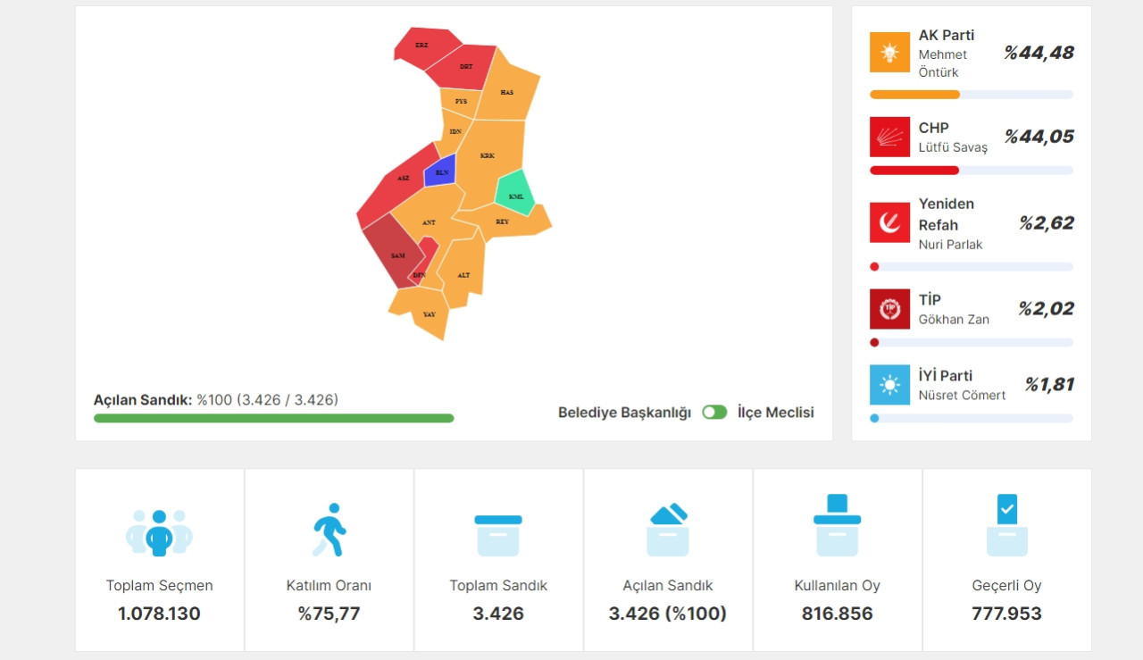This screenshot has height=660, width=1143.
Task: Click the Toplam Sandık ballot box icon
Action: click(x=498, y=535)
